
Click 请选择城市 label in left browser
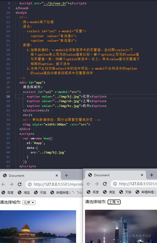(x=10, y=202)
